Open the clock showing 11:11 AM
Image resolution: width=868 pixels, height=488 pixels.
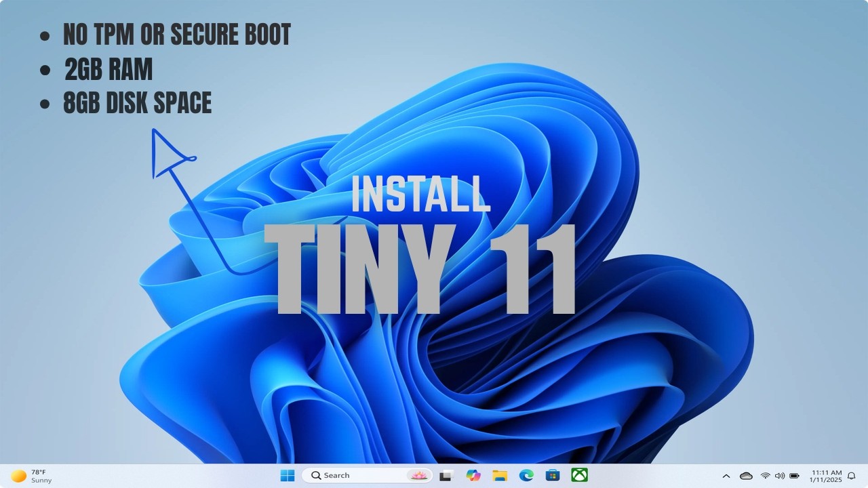826,476
